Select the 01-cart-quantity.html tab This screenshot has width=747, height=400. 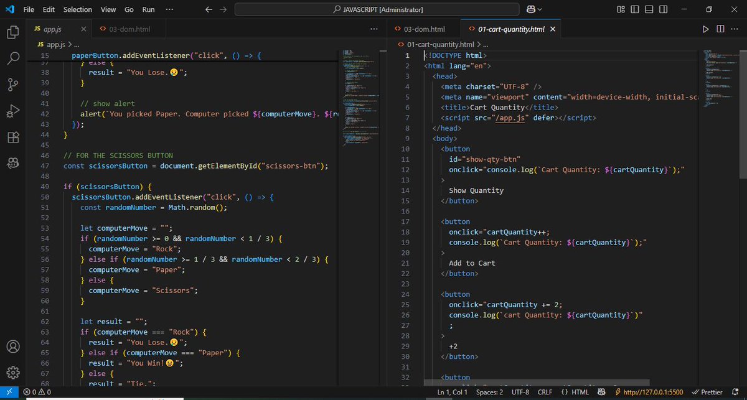pyautogui.click(x=511, y=29)
